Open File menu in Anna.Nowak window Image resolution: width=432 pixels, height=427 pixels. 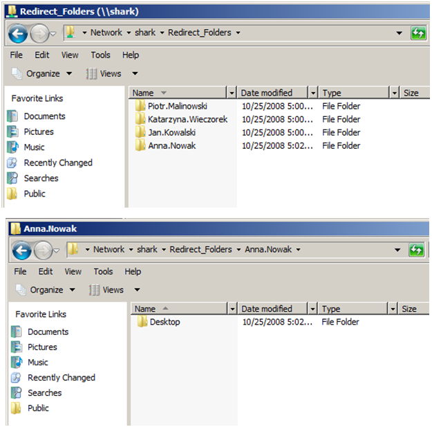click(x=20, y=271)
